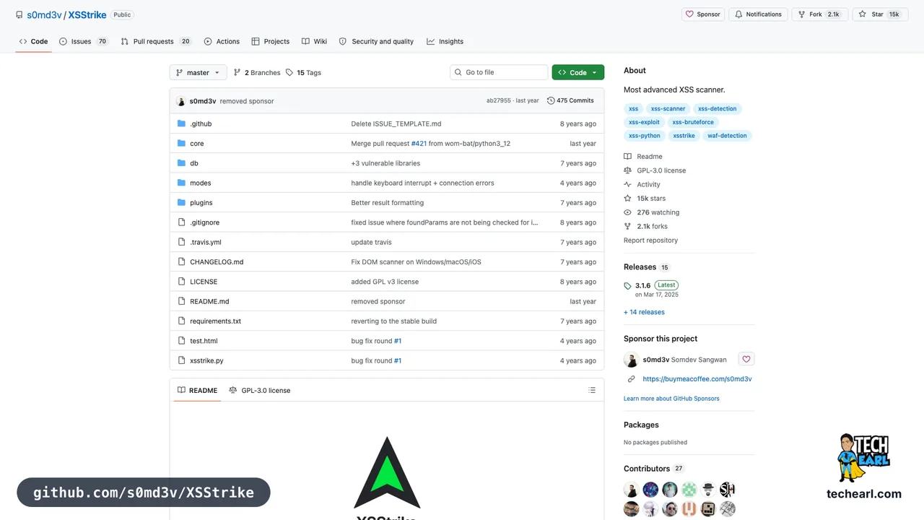Open the Security and quality tab

click(x=376, y=41)
